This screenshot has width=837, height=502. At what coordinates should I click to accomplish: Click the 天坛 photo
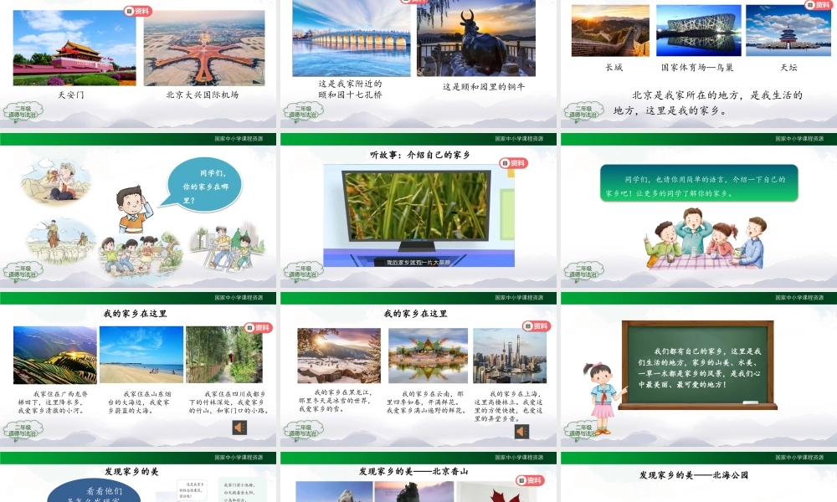(x=788, y=32)
